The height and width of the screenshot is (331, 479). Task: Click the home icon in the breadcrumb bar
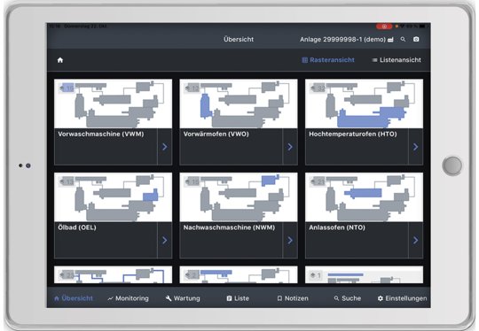60,60
